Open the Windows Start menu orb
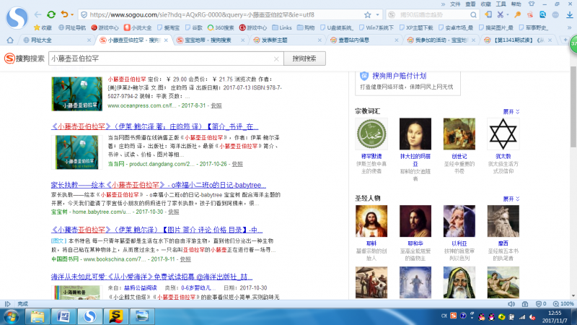 click(x=12, y=316)
